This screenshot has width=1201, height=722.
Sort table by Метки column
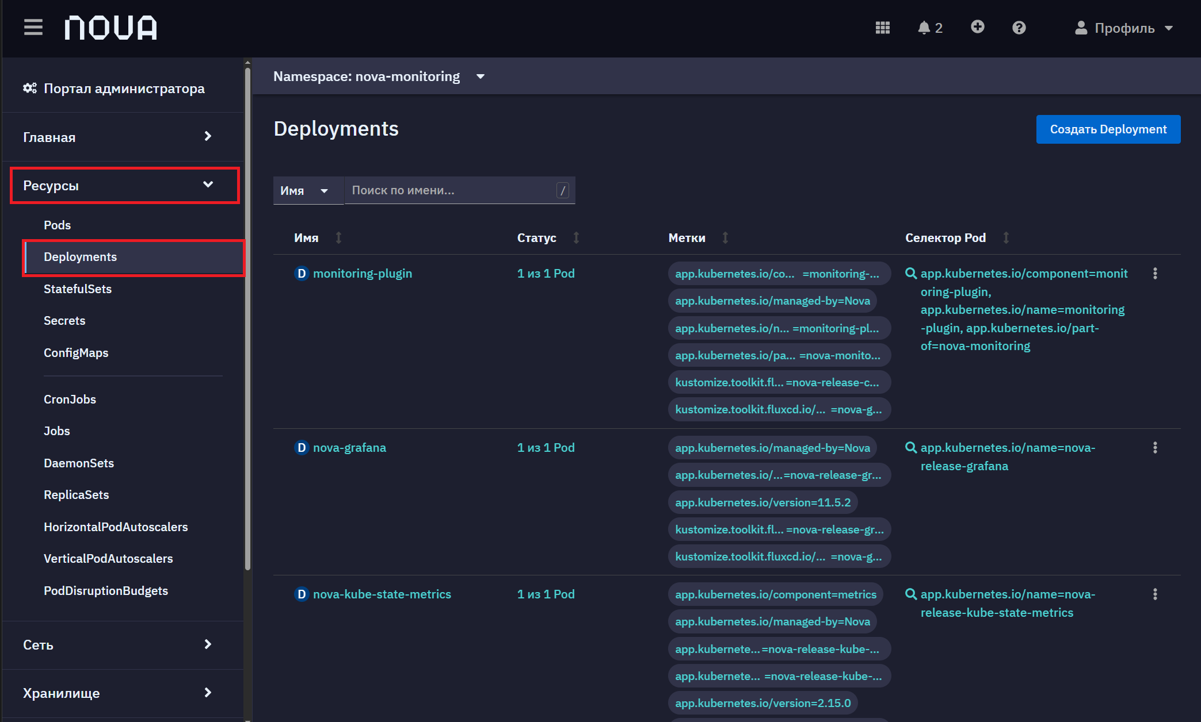pyautogui.click(x=699, y=237)
